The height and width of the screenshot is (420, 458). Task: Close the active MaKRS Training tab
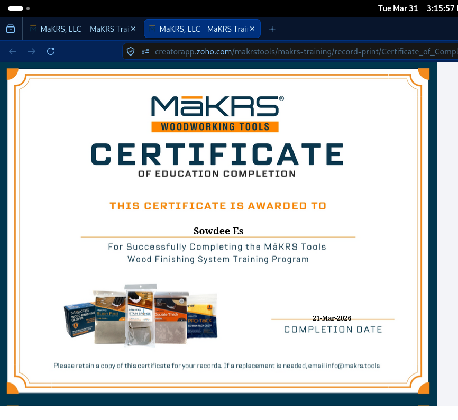click(x=252, y=29)
